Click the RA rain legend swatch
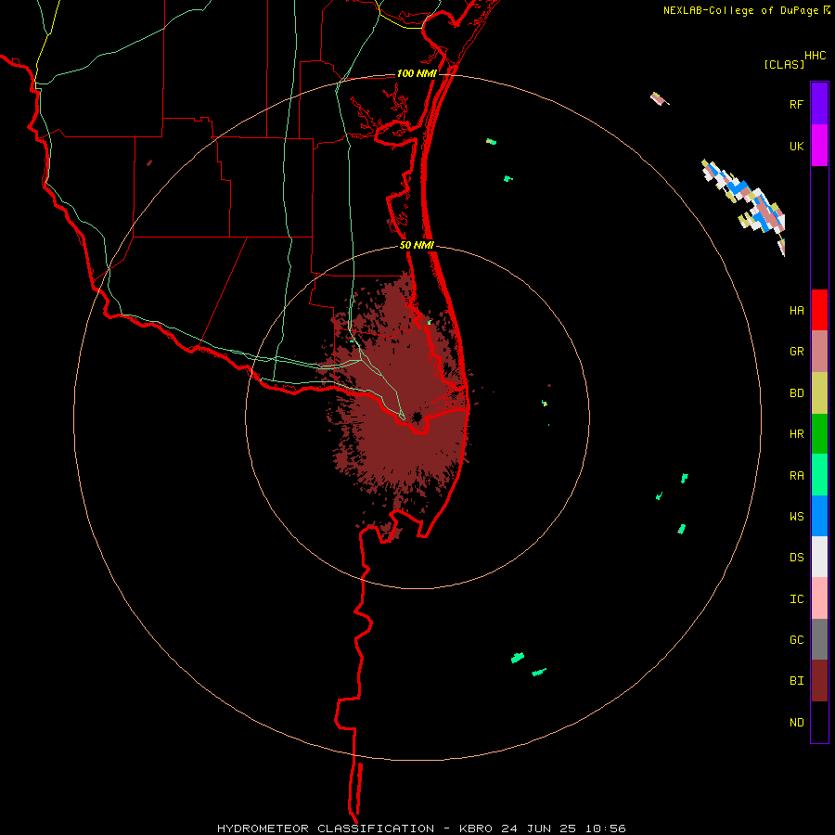 (x=819, y=475)
